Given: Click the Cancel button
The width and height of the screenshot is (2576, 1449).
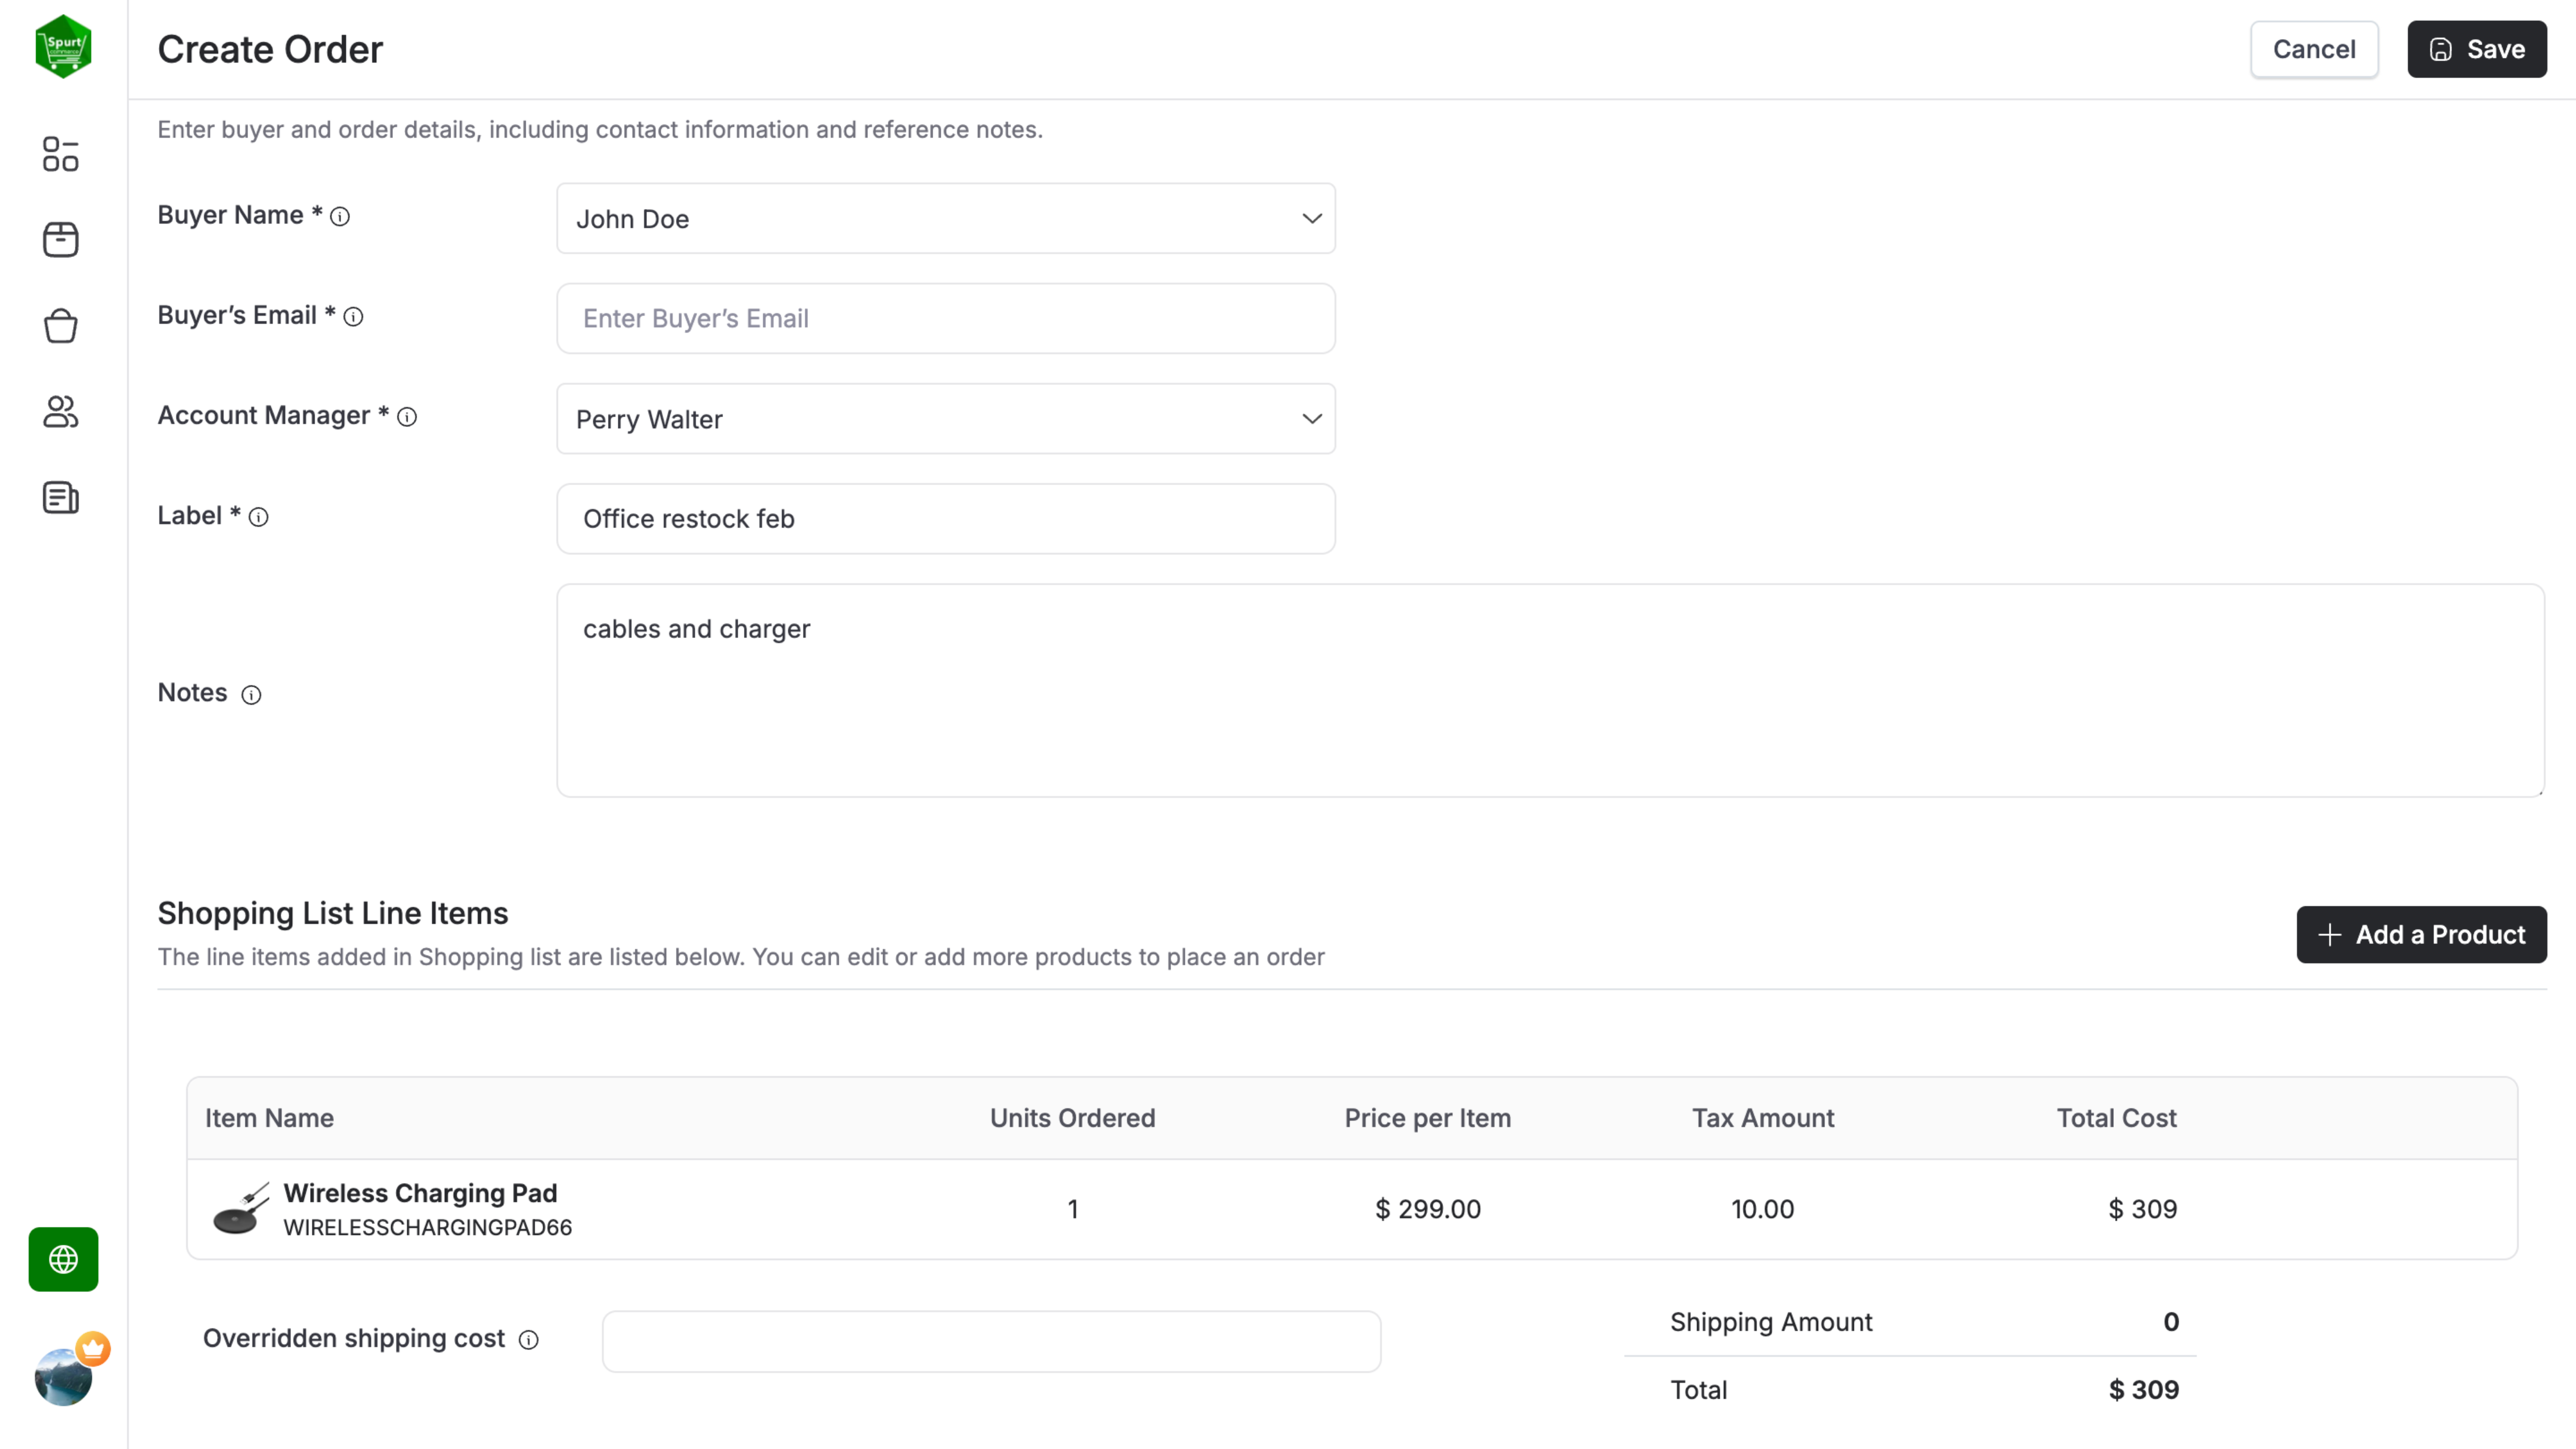Looking at the screenshot, I should point(2313,49).
